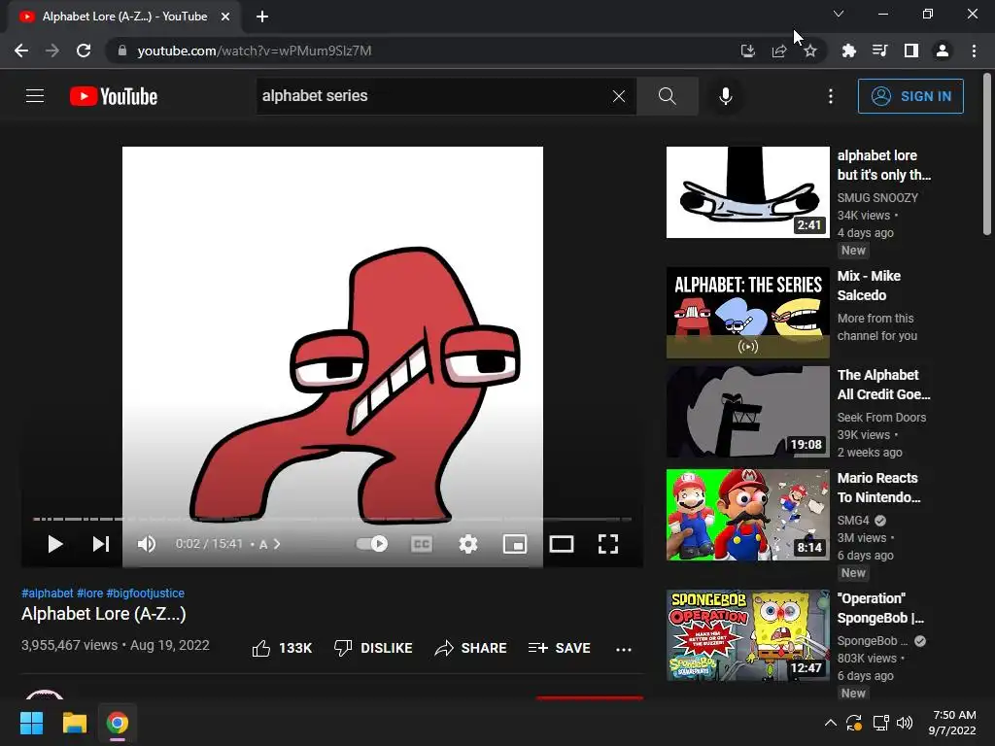
Task: Open the YouTube guide hamburger menu
Action: pos(35,96)
